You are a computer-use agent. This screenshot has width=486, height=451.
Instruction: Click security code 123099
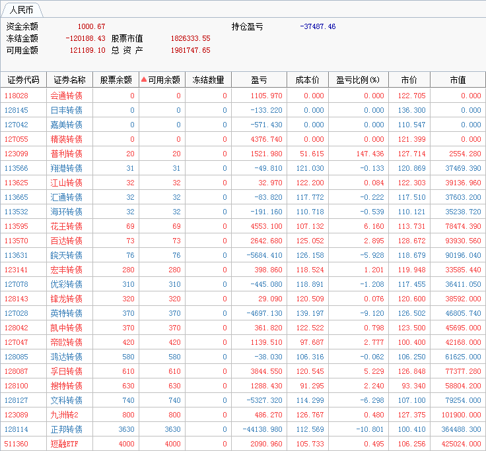point(17,154)
